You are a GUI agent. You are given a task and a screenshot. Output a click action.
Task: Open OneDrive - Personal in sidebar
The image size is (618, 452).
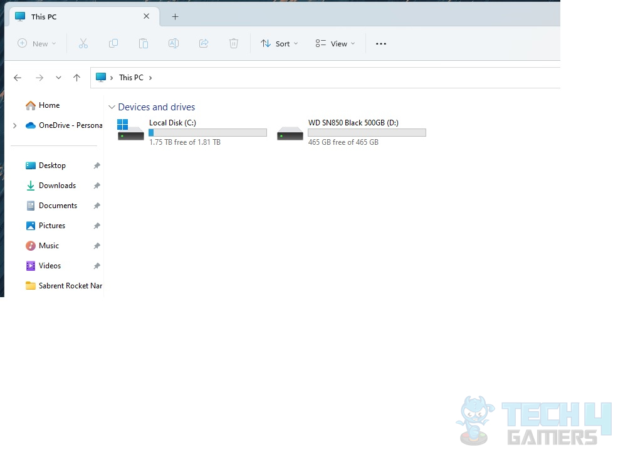click(x=71, y=125)
